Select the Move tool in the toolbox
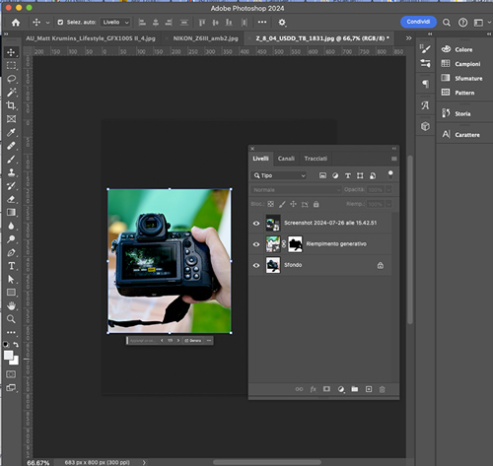This screenshot has width=493, height=466. coord(11,52)
